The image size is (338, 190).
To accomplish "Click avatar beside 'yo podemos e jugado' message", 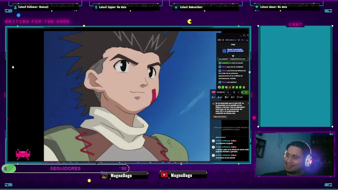I will click(x=213, y=141).
